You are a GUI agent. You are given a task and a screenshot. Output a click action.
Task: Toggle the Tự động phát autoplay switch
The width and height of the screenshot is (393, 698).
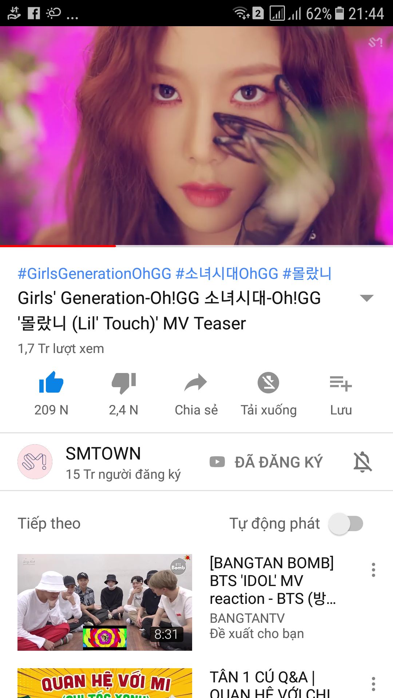346,524
